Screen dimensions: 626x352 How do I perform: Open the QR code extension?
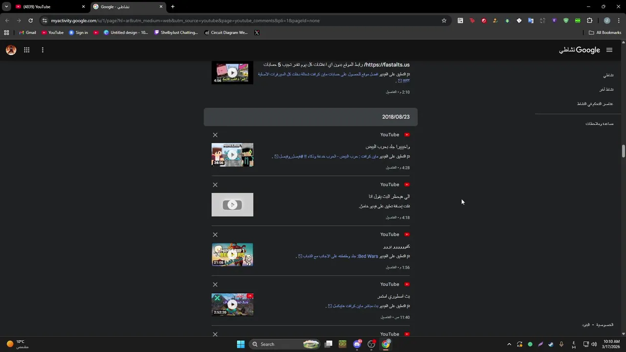(460, 21)
